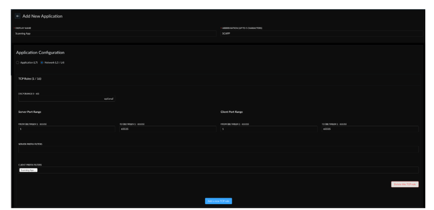Go back using the arrow icon
Image resolution: width=434 pixels, height=210 pixels.
pyautogui.click(x=17, y=16)
